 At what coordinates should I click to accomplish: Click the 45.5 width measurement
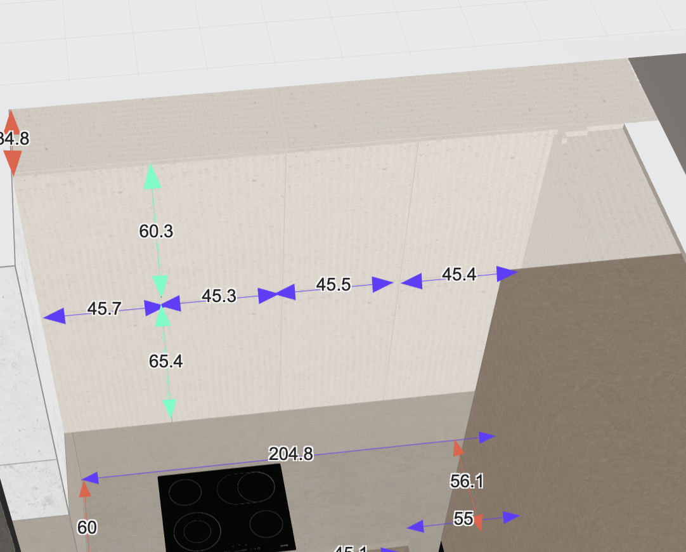(x=333, y=284)
